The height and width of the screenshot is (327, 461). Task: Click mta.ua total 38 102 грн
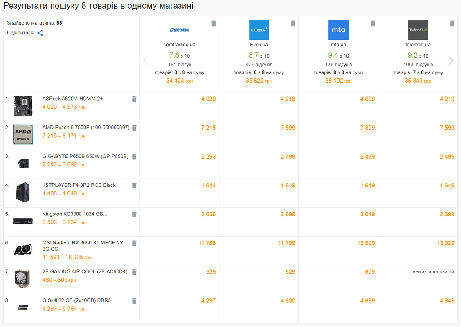coord(338,81)
